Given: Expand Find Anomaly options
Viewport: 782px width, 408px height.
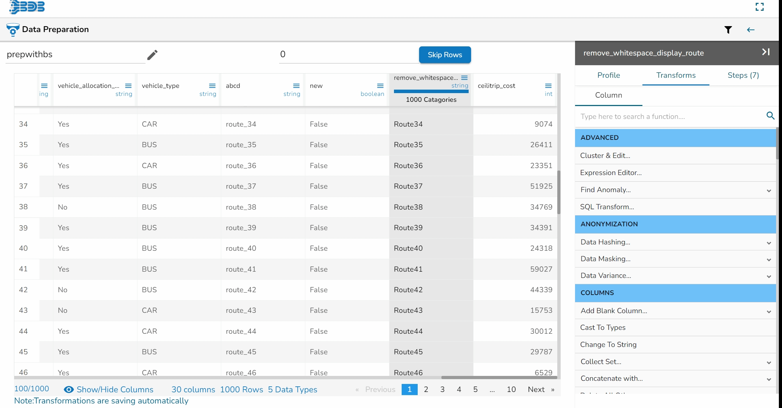Looking at the screenshot, I should 769,190.
